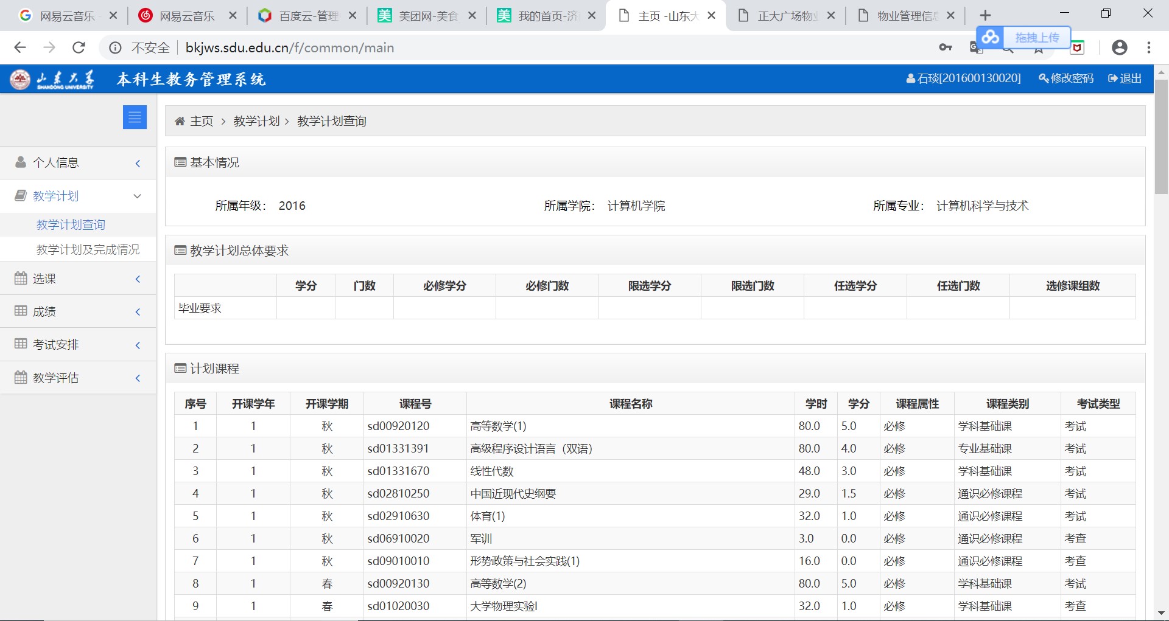
Task: Click course code sd01331391
Action: pyautogui.click(x=398, y=448)
